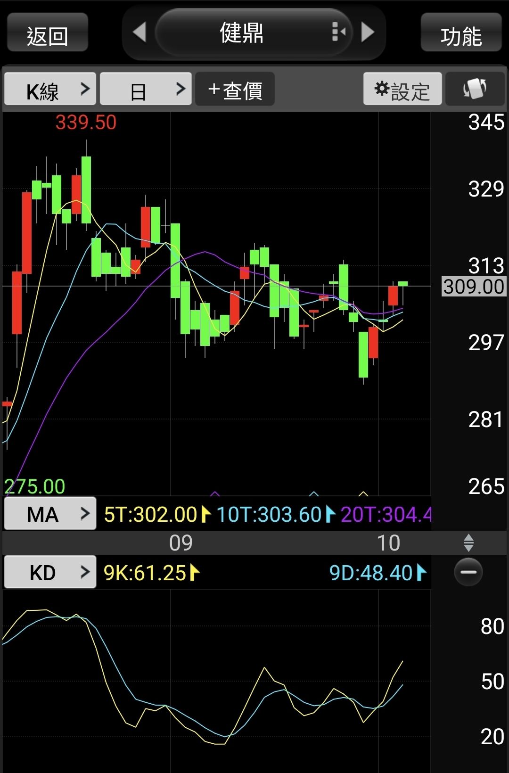Tap the up/down resize arrows on date bar
509x773 pixels.
pos(468,543)
